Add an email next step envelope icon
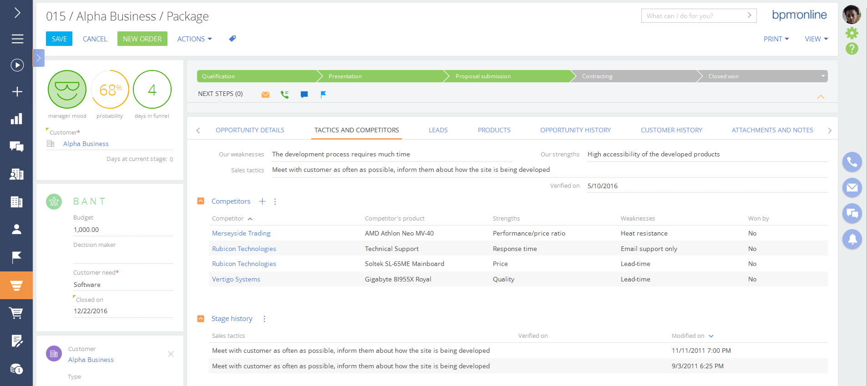867x386 pixels. [x=265, y=95]
